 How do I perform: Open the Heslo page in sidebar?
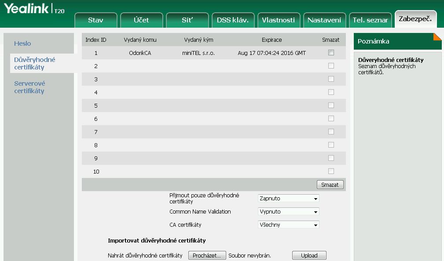[x=22, y=43]
